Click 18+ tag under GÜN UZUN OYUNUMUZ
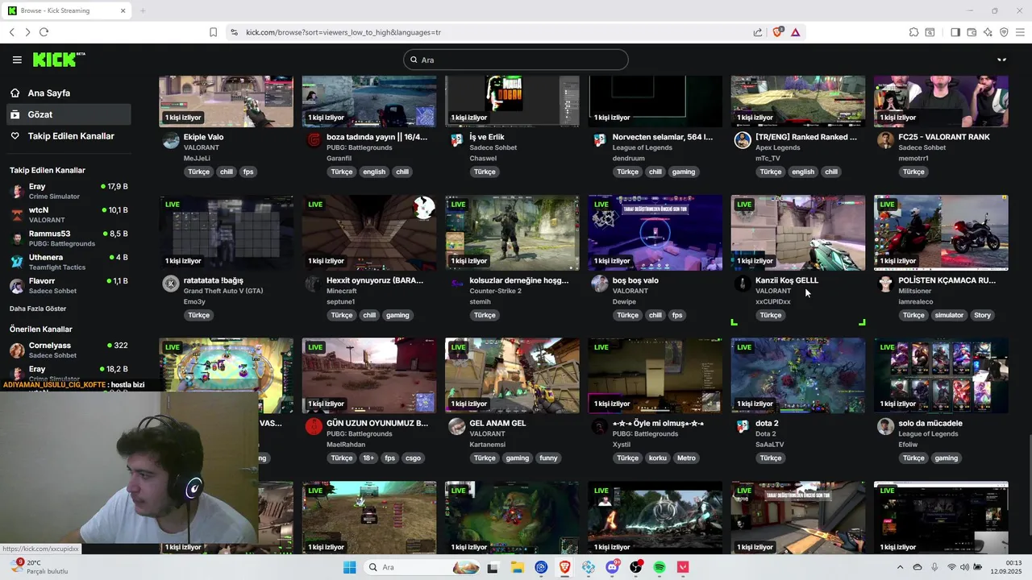This screenshot has height=580, width=1032. pyautogui.click(x=368, y=458)
